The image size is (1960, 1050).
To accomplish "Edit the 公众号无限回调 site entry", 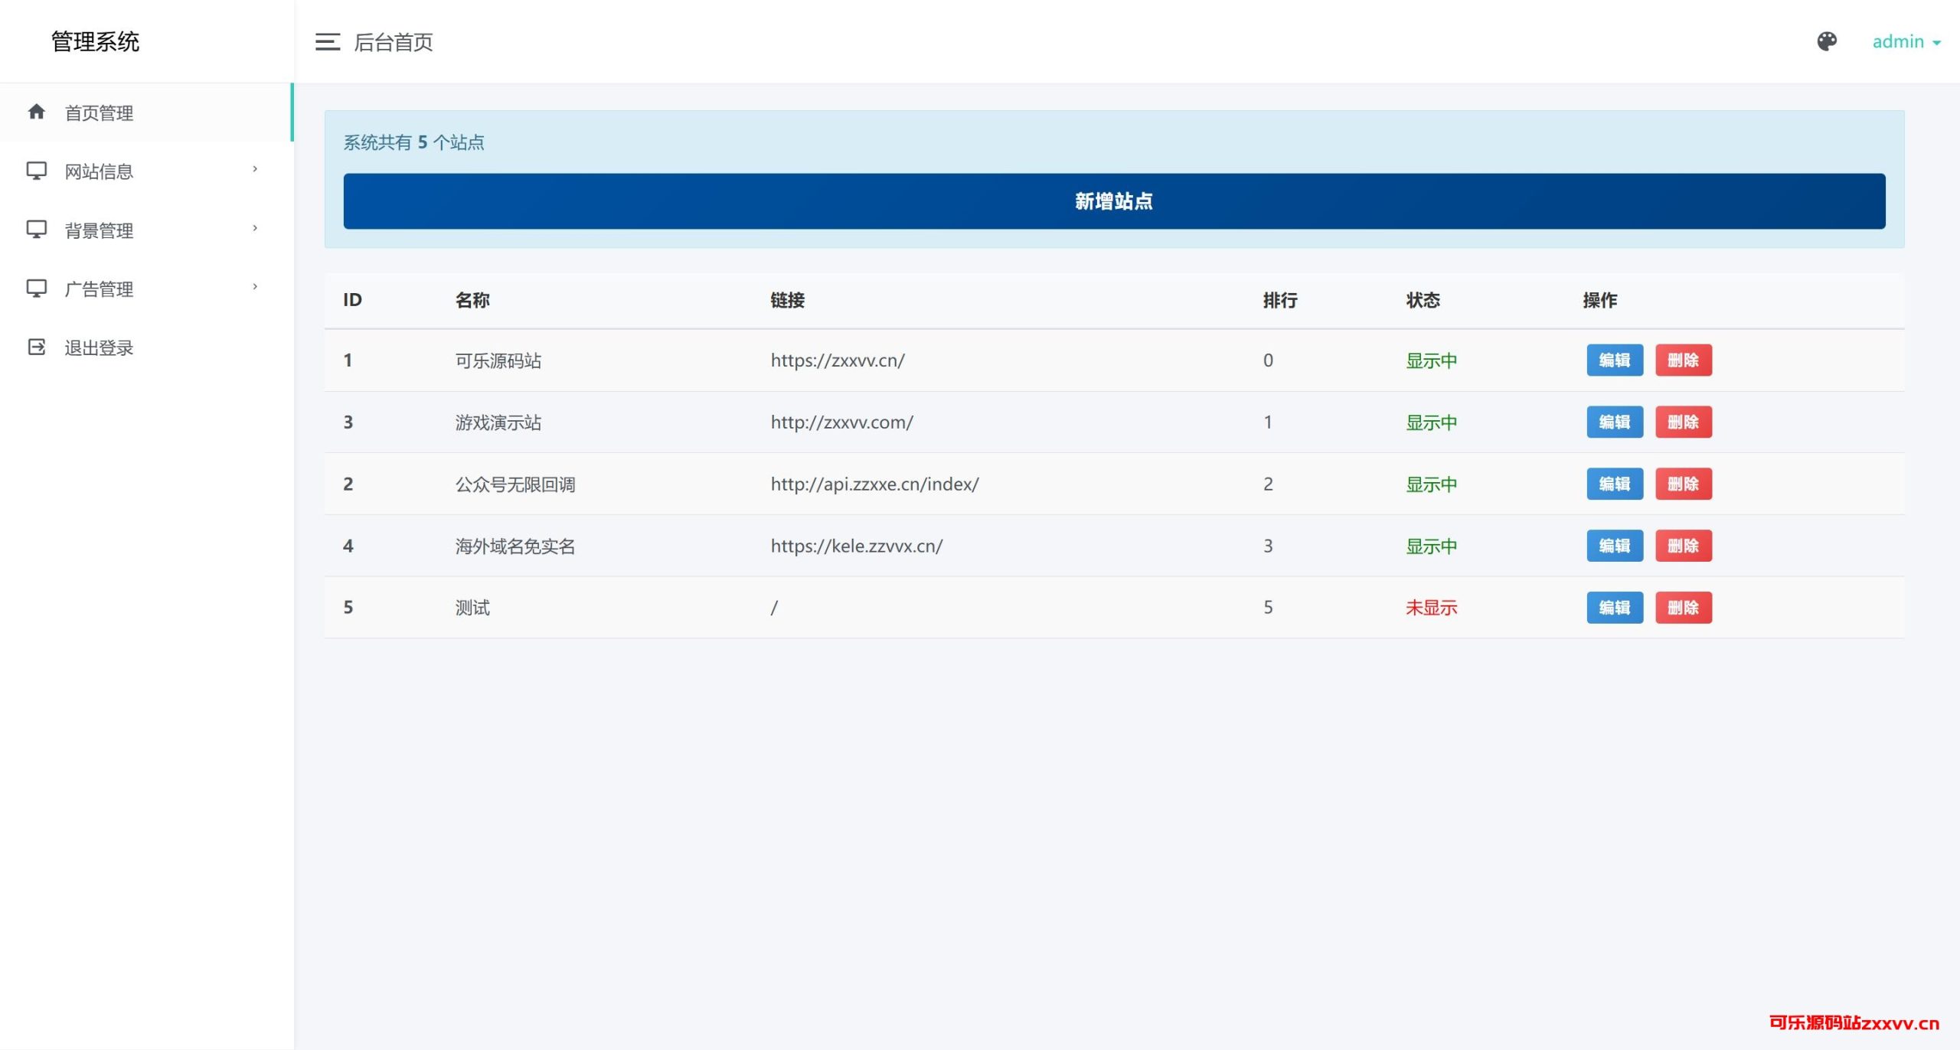I will 1615,484.
